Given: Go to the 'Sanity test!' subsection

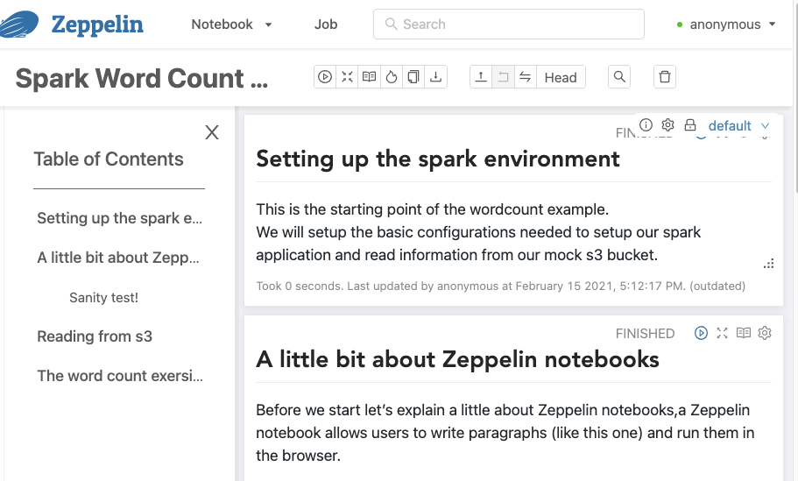Looking at the screenshot, I should coord(104,297).
